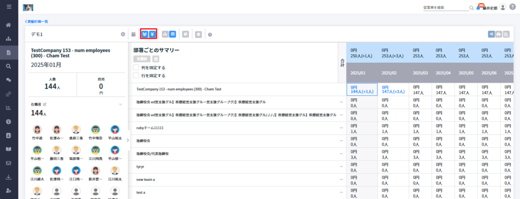The height and width of the screenshot is (199, 520).
Task: Open the toolbar help question mark
Action: (210, 34)
